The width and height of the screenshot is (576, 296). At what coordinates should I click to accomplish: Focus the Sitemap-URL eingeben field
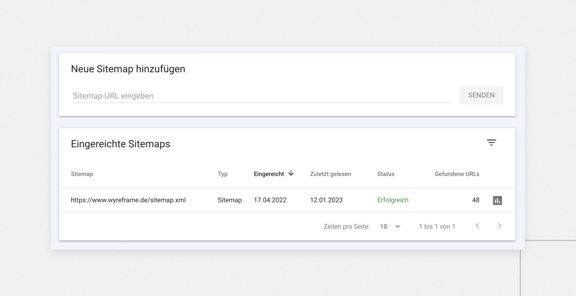[261, 96]
